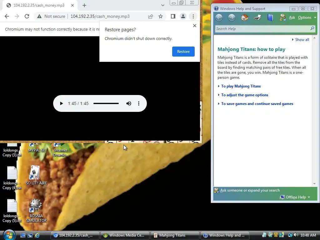Open the Windows Start menu orb
Viewport: 320px width, 240px height.
[9, 235]
